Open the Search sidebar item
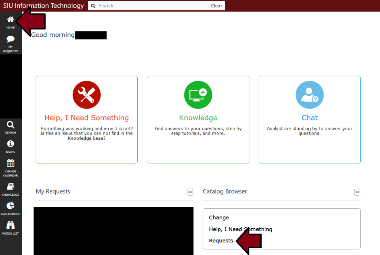Screen dimensions: 380x255 point(10,127)
